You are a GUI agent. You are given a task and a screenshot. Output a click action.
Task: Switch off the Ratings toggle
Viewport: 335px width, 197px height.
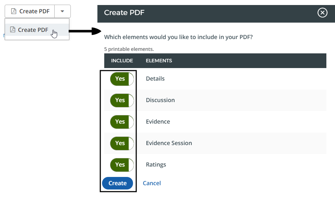click(x=122, y=165)
